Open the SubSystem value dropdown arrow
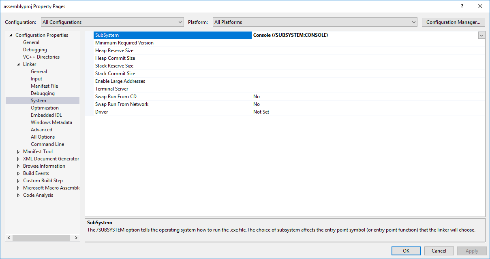490x259 pixels. tap(481, 35)
